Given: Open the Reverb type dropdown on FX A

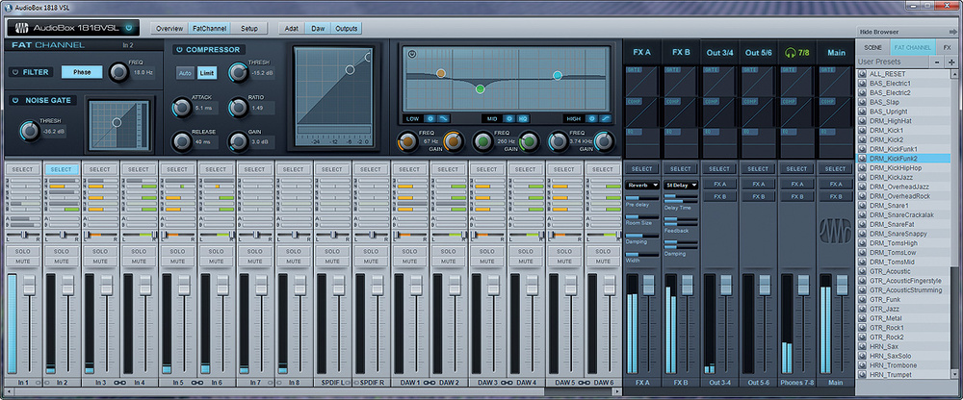Looking at the screenshot, I should pos(641,185).
